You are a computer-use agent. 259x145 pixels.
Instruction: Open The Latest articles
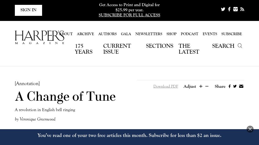(189, 49)
